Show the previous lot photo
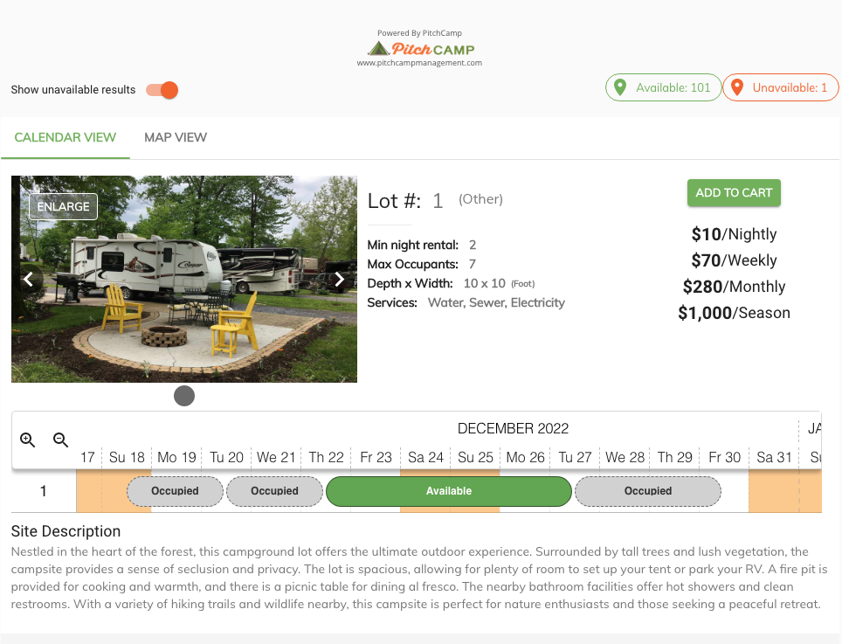 (x=29, y=279)
